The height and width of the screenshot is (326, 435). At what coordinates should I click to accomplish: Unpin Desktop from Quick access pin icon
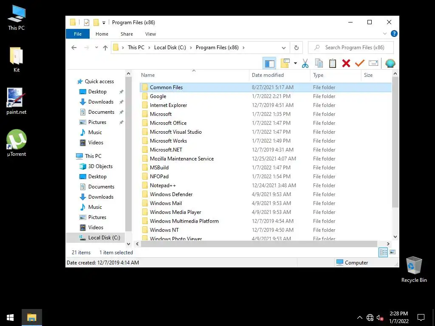tap(121, 92)
